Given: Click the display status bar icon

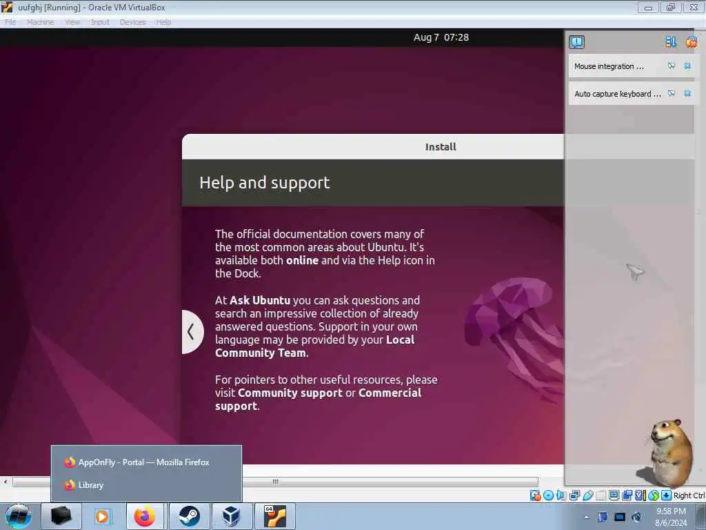Looking at the screenshot, I should 614,495.
